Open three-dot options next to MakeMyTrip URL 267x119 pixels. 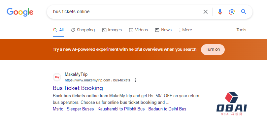point(135,80)
